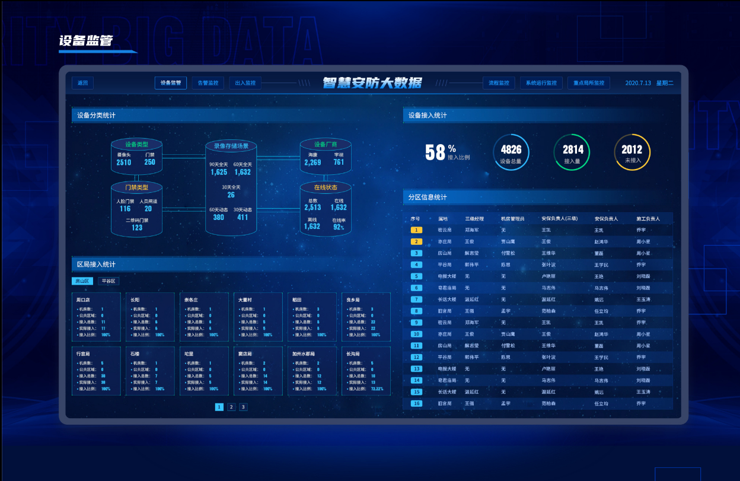Click the 属地 column header
740x481 pixels.
point(443,218)
